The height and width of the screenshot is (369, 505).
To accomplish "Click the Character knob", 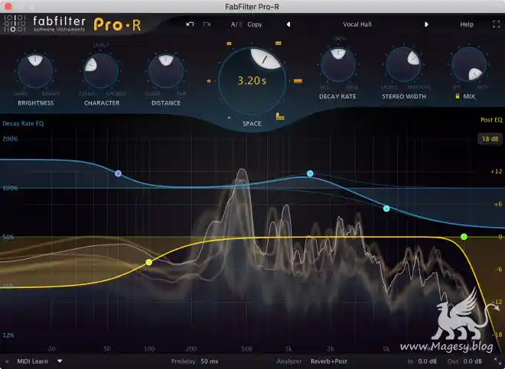I will (x=101, y=70).
